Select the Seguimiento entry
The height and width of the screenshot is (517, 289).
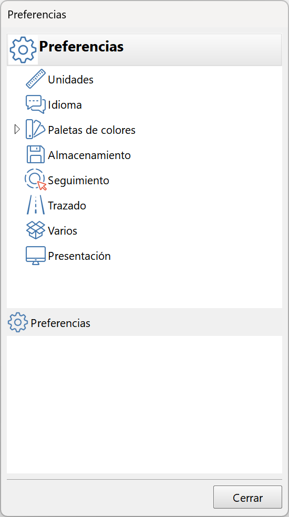click(78, 181)
